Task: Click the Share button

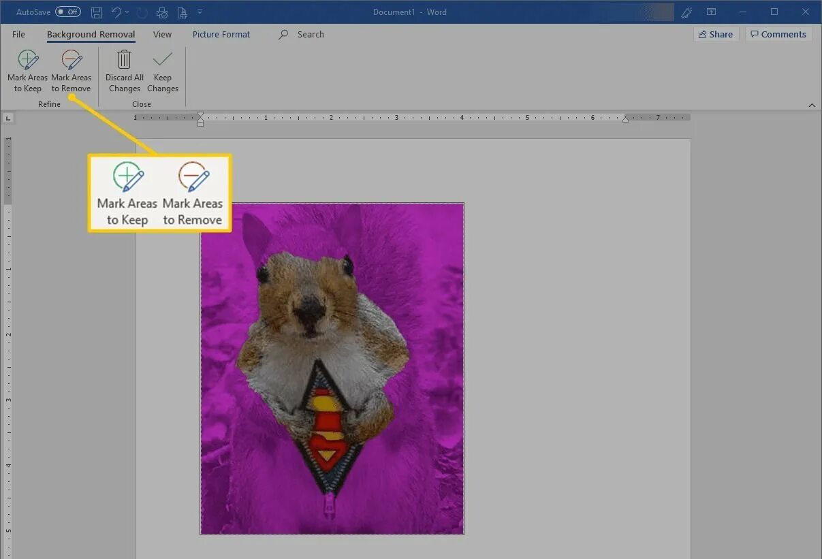Action: point(716,34)
